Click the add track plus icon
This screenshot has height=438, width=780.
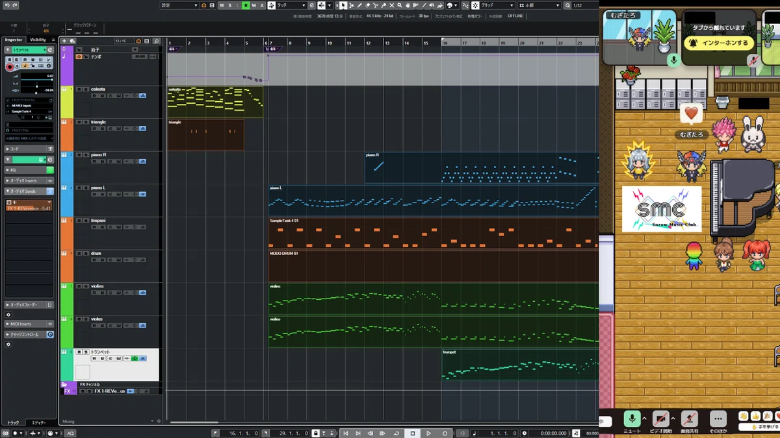pos(64,41)
